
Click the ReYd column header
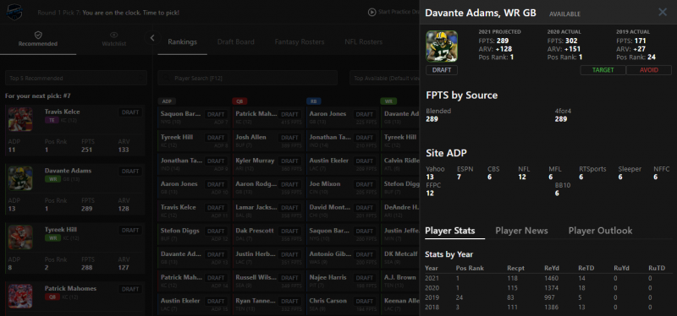tap(551, 268)
